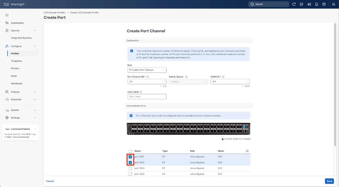Click the VSAN ID info icon
Viewport: 339px width, 187px height.
point(223,77)
